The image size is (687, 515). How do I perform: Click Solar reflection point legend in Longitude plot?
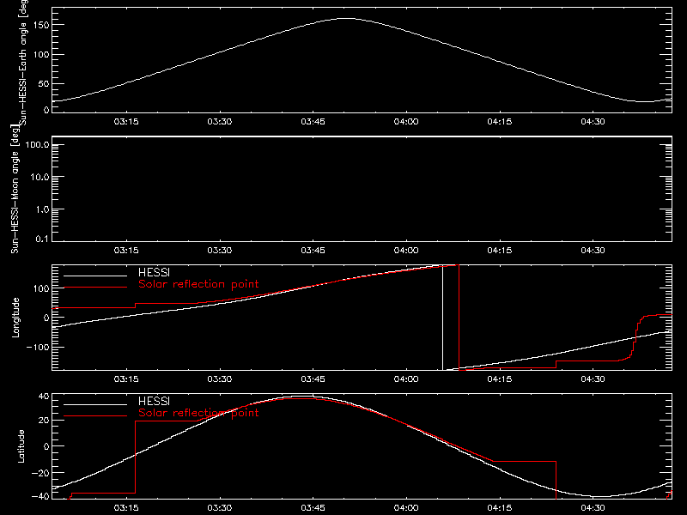[198, 284]
